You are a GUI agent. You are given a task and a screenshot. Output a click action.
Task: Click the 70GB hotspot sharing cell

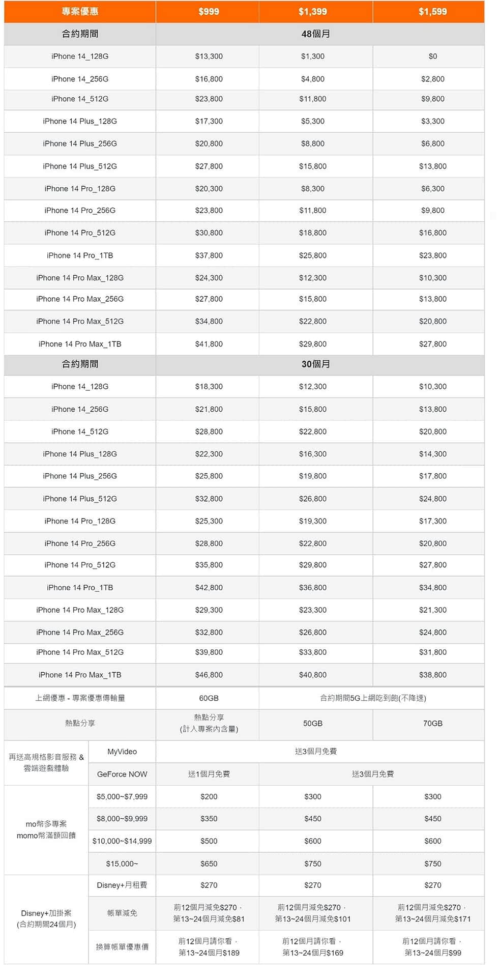tap(432, 723)
